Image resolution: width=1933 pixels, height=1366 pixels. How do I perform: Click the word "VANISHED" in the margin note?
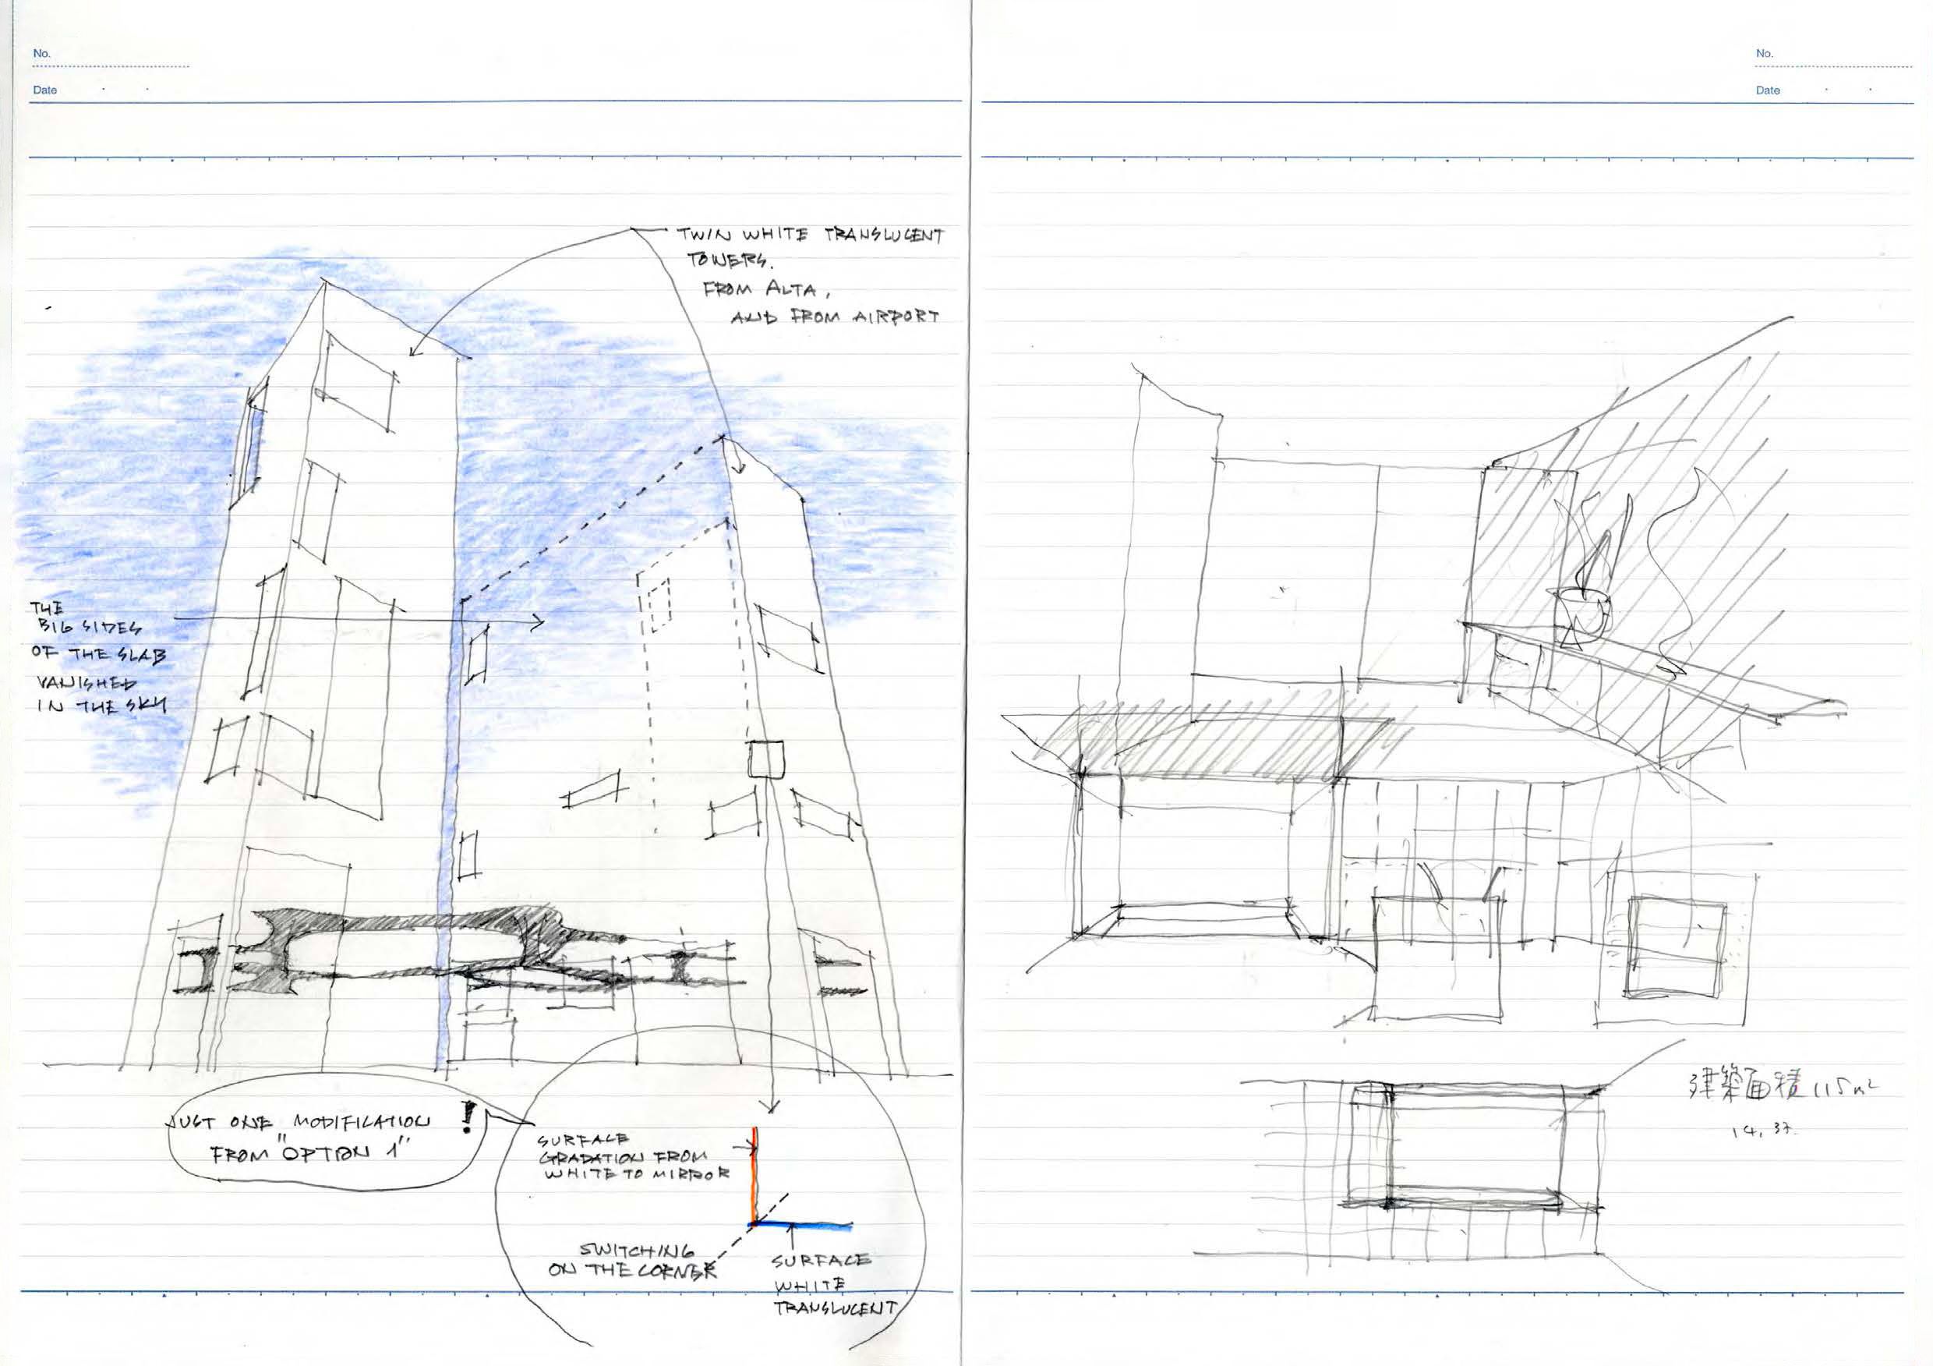(86, 681)
